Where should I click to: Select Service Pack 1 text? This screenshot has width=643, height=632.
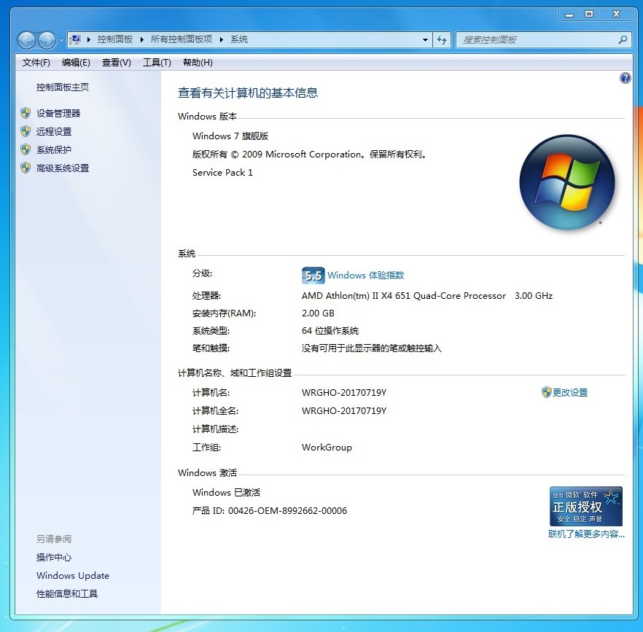[222, 172]
